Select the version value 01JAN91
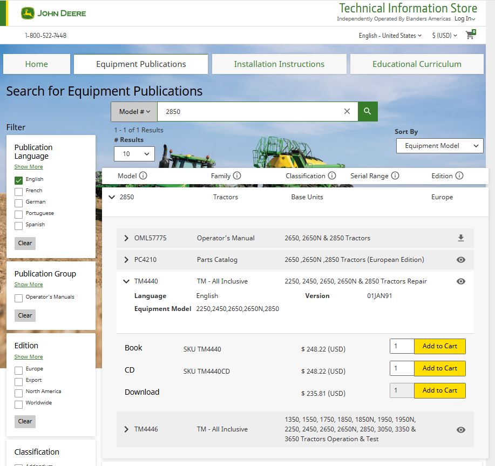The width and height of the screenshot is (495, 466). [x=379, y=296]
